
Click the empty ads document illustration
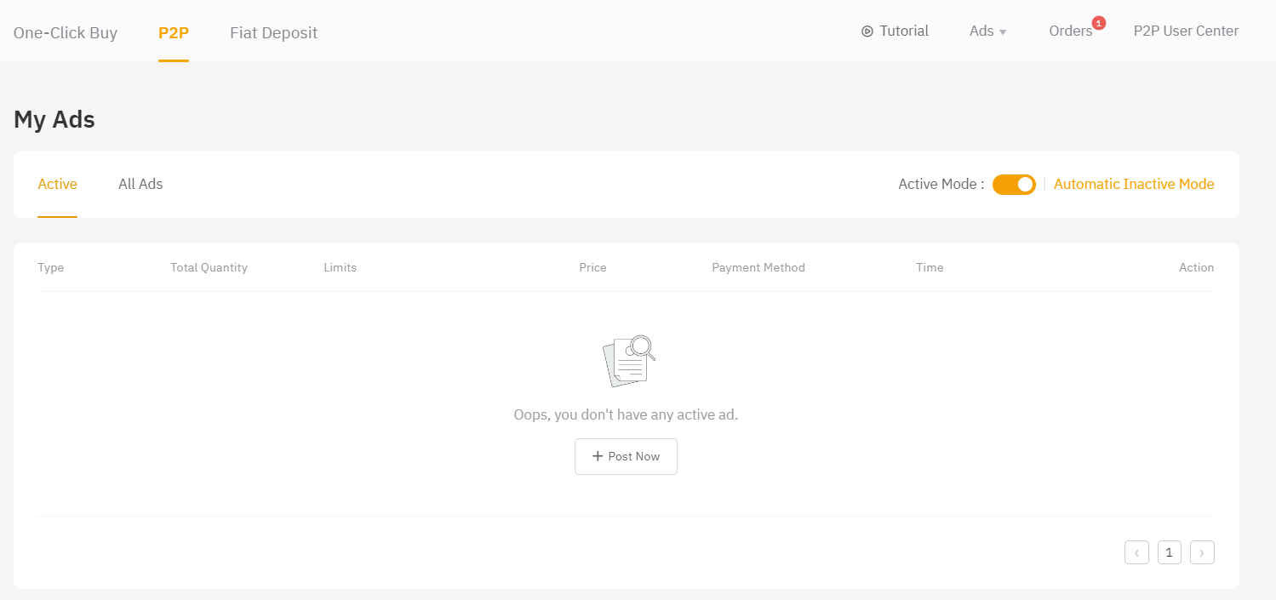[628, 361]
